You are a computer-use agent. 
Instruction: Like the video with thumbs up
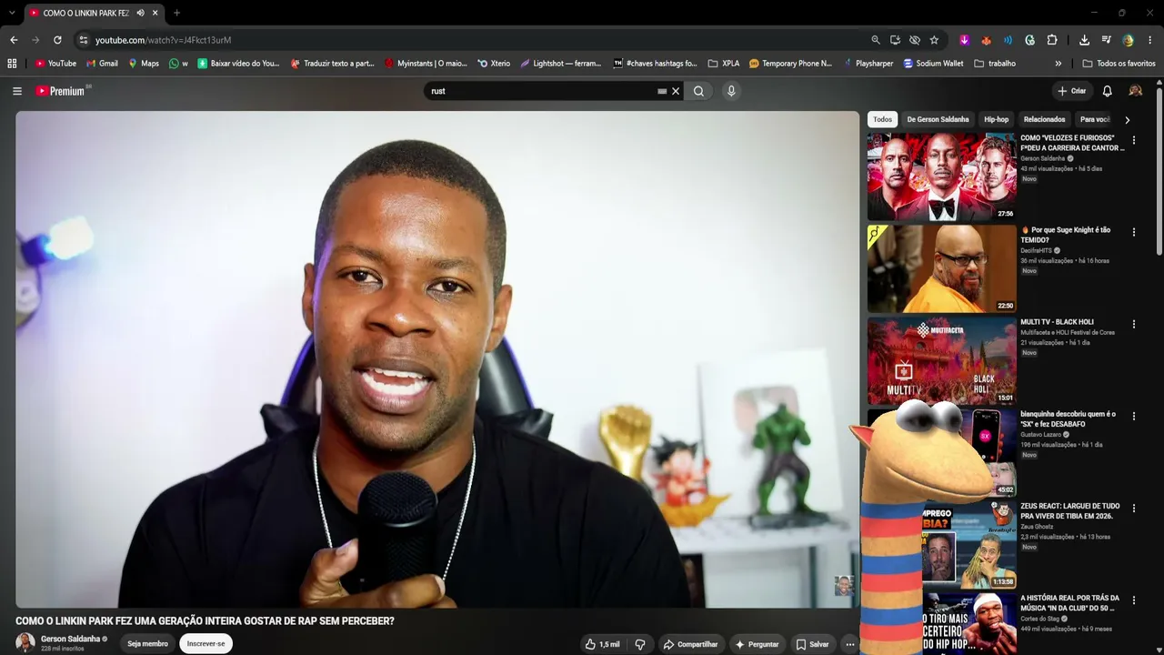click(x=602, y=644)
